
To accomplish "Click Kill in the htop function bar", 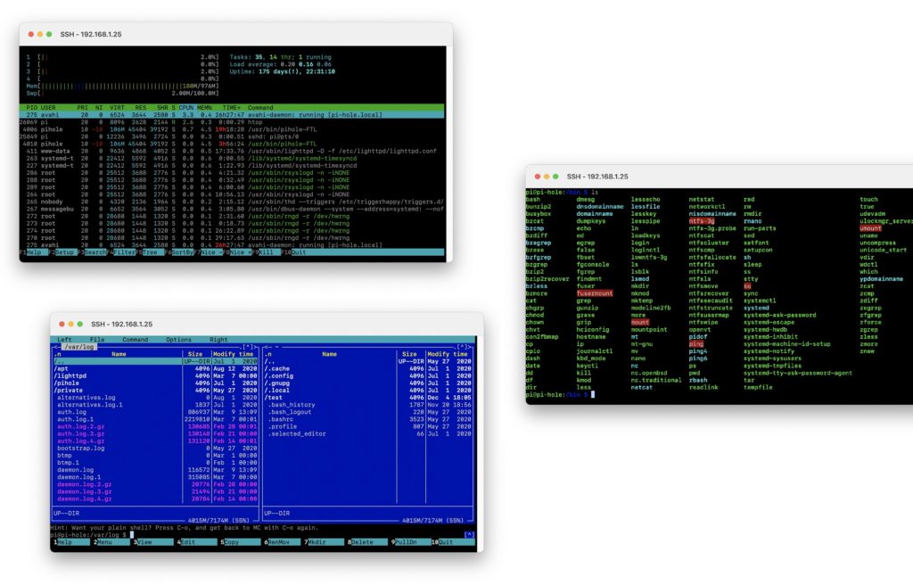I will (266, 252).
